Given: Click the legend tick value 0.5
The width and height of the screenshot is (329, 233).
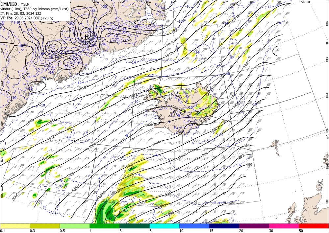Looking at the screenshot, I should coord(62,231).
